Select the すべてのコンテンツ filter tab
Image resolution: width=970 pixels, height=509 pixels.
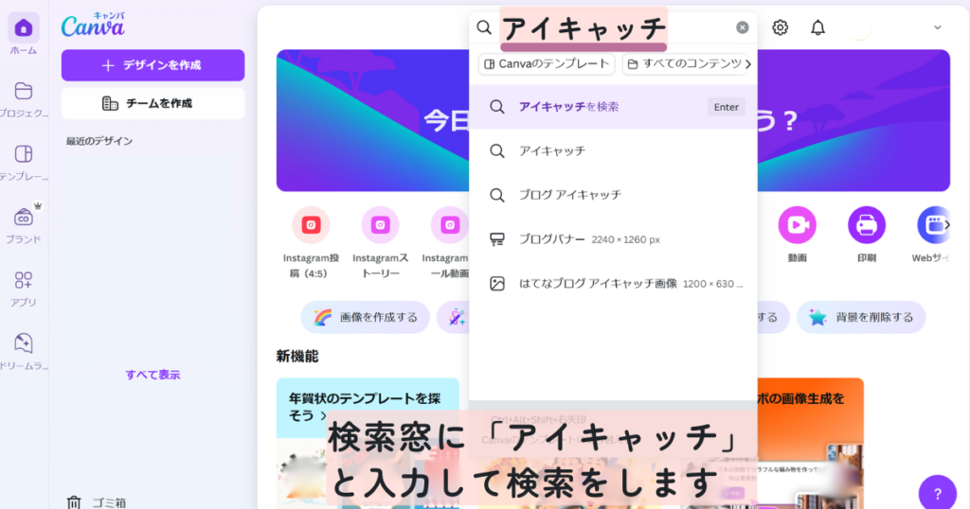[683, 64]
